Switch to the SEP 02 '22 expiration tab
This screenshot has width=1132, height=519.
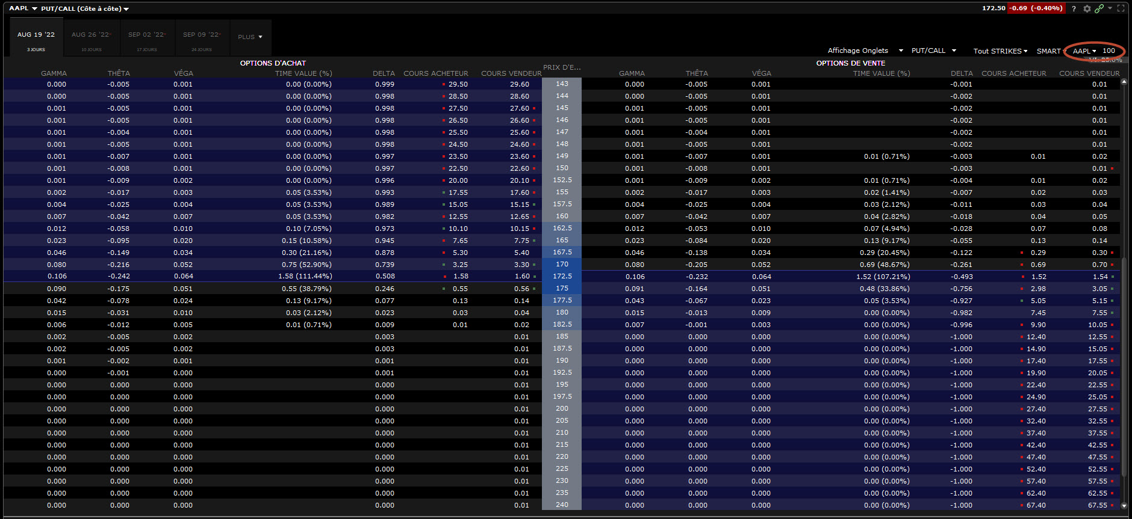146,38
